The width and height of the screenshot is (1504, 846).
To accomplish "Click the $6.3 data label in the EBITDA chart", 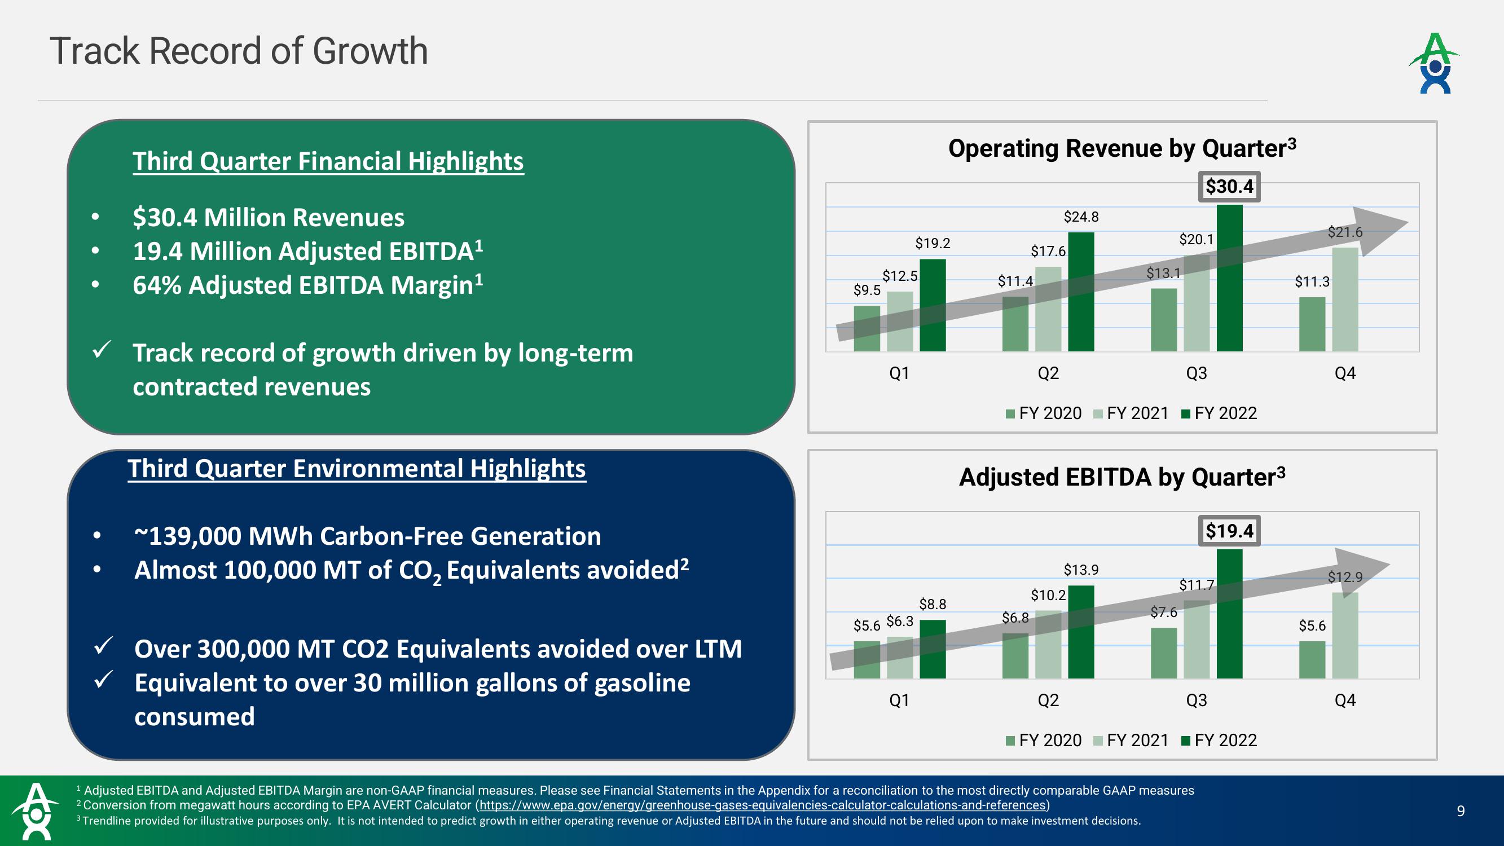I will tap(900, 621).
